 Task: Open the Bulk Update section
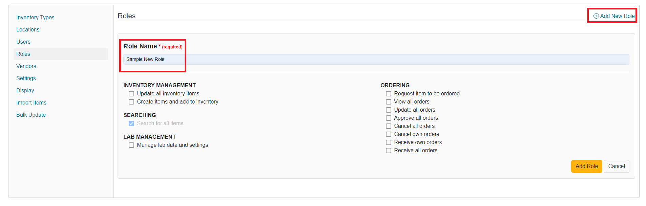click(31, 115)
